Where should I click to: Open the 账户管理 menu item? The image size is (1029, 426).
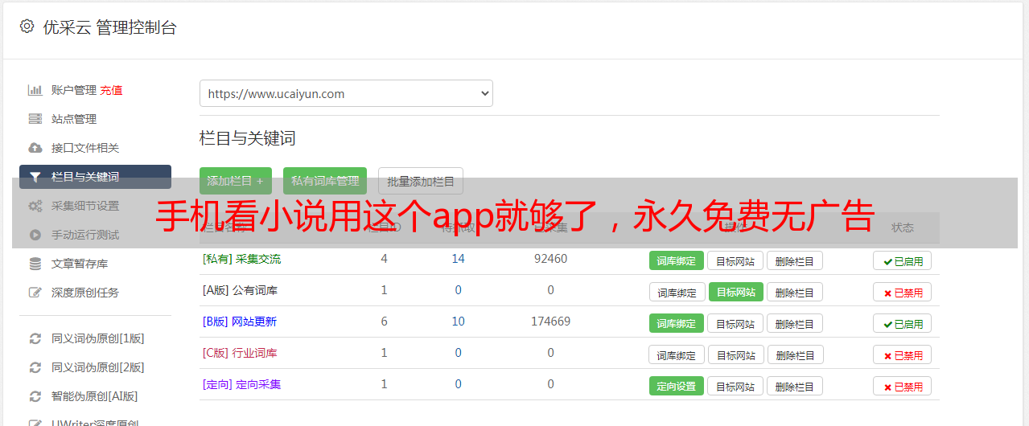(73, 90)
